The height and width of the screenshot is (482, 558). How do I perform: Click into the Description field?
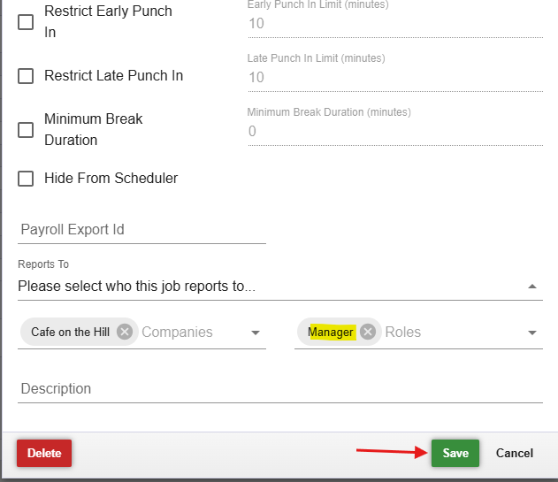[279, 389]
